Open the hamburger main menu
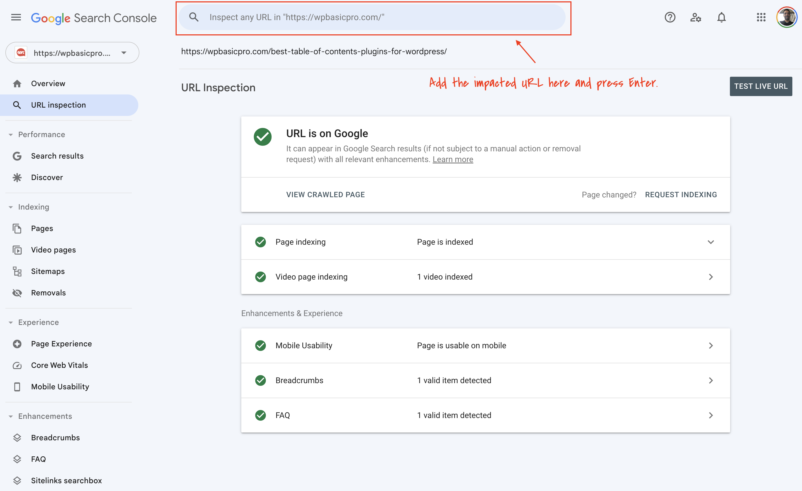 tap(16, 17)
